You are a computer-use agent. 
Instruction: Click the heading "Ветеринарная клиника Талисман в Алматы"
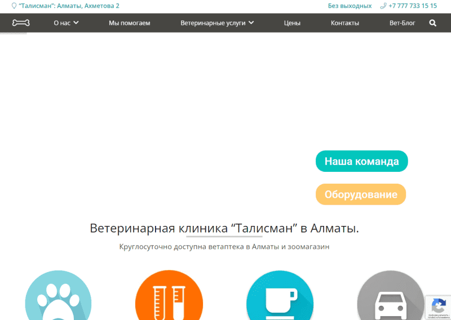point(224,228)
